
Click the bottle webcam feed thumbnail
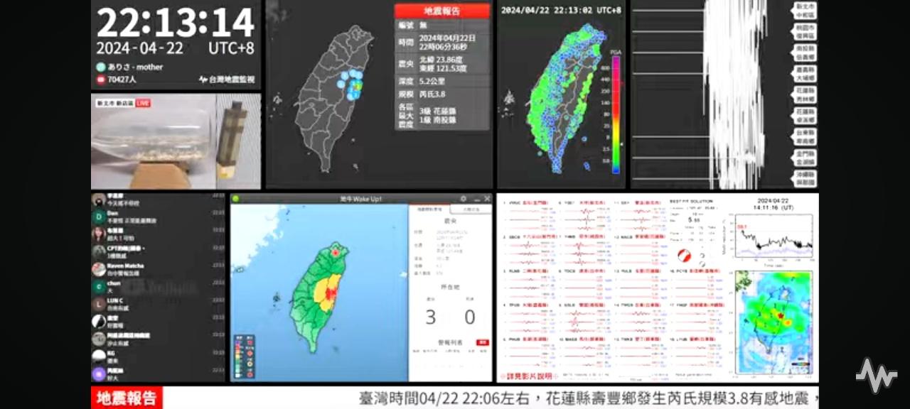[176, 141]
